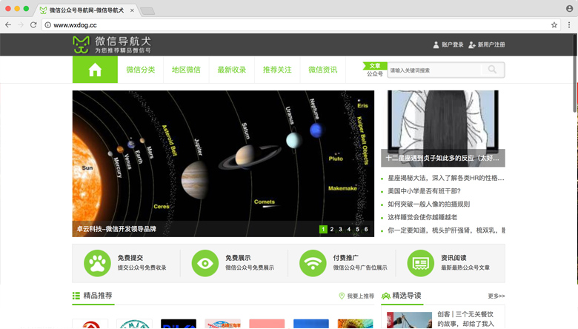This screenshot has width=578, height=329.
Task: Click the browser back arrow
Action: click(x=8, y=25)
